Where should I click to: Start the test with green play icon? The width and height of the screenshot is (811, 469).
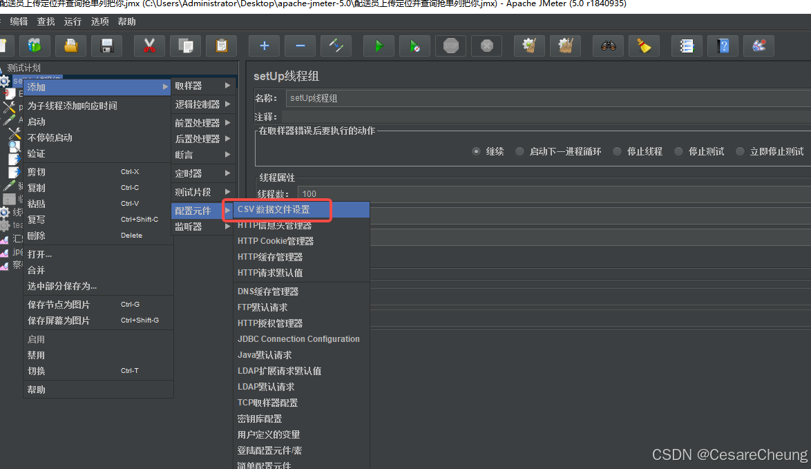[379, 46]
